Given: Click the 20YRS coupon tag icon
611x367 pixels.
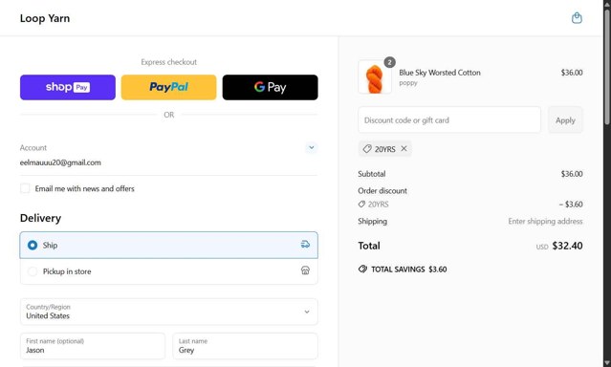Looking at the screenshot, I should tap(367, 149).
